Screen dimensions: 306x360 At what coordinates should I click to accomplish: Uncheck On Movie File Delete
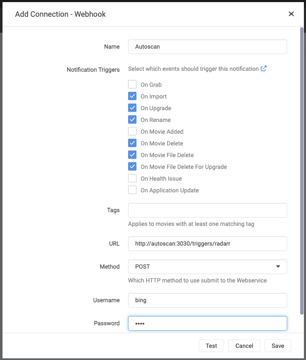132,155
